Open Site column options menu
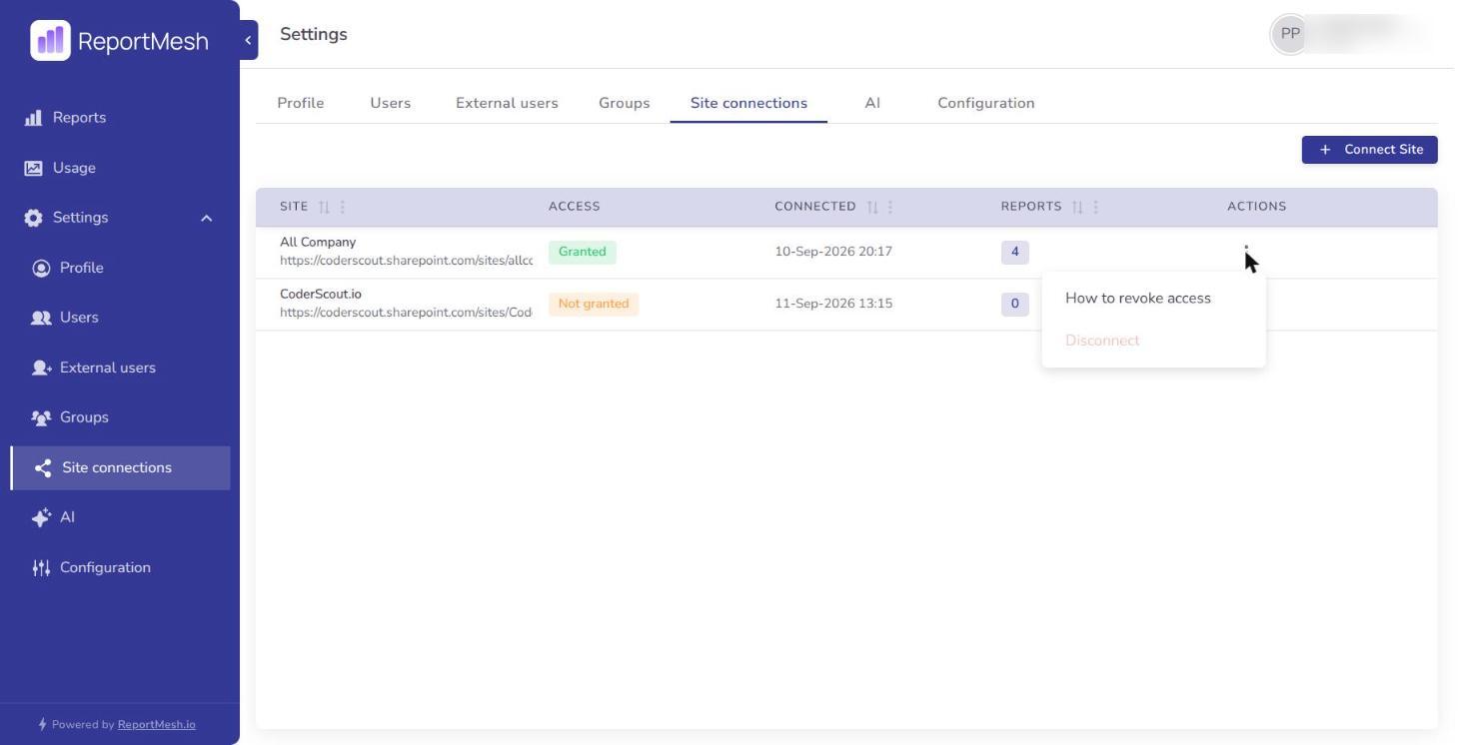This screenshot has height=745, width=1469. (x=343, y=207)
